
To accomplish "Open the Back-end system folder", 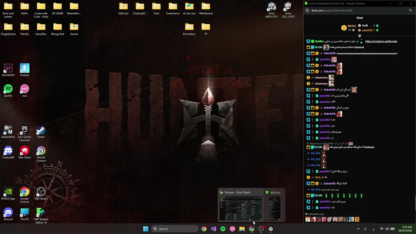I will 8,10.
